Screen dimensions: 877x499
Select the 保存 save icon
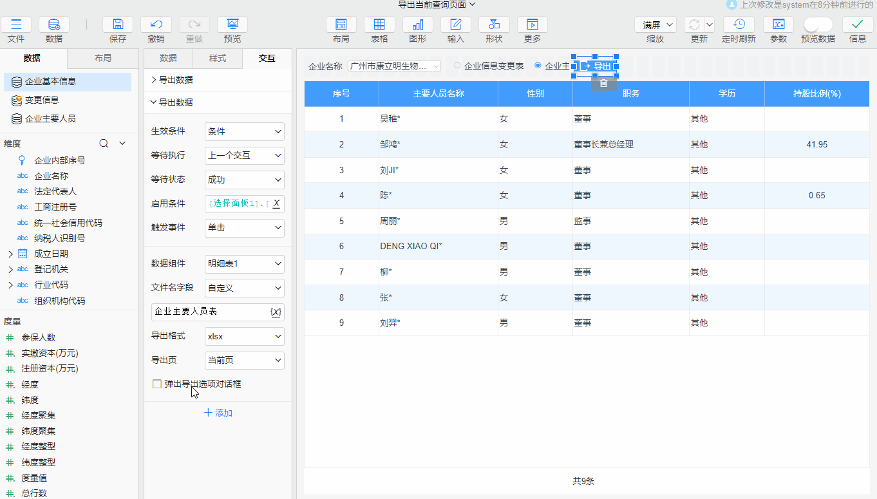pyautogui.click(x=118, y=24)
